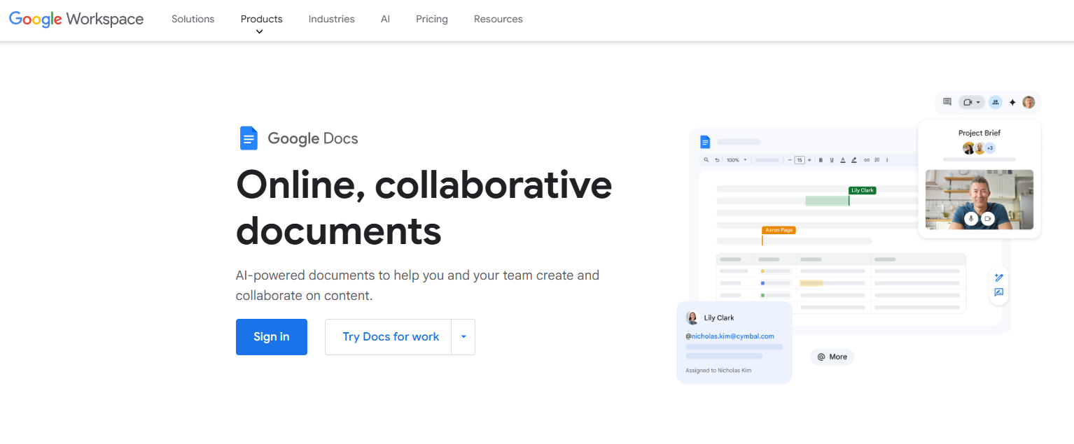Click the video call thumbnail of smiling man
Viewport: 1074px width, 444px height.
click(979, 199)
